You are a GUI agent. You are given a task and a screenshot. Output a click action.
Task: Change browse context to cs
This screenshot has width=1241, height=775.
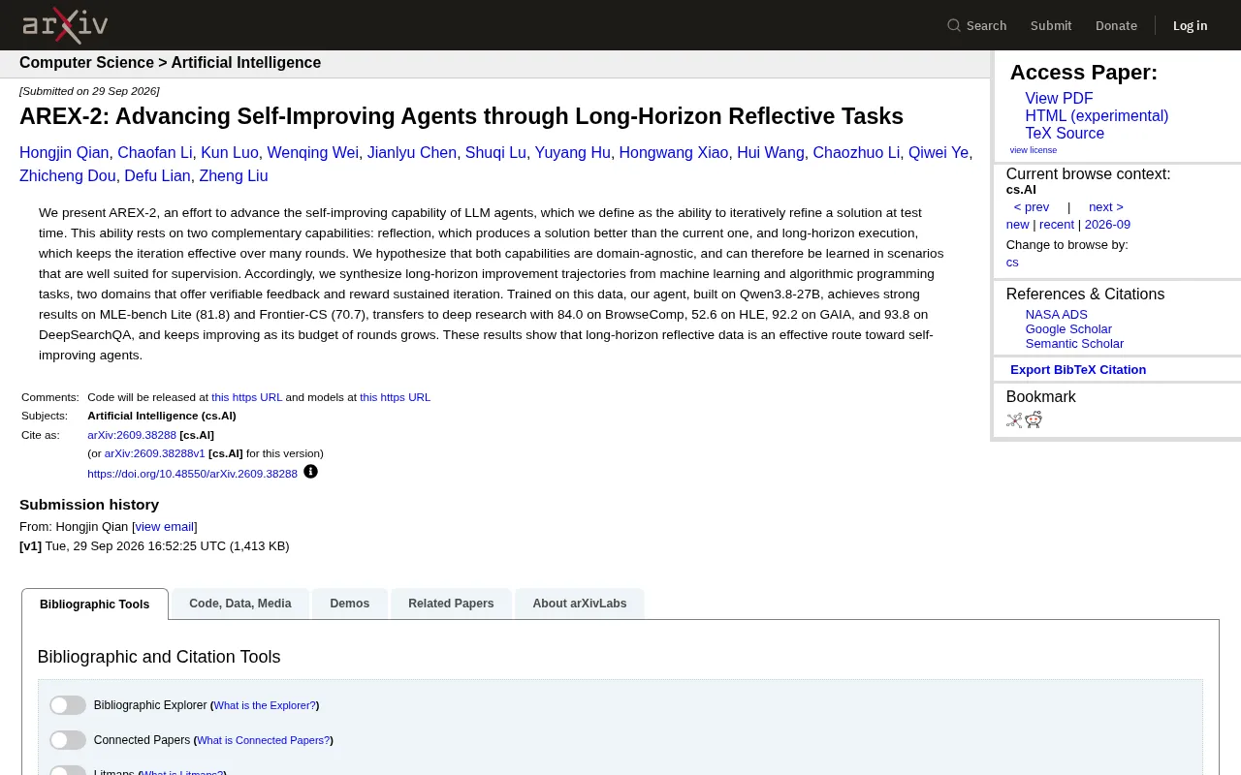1012,263
